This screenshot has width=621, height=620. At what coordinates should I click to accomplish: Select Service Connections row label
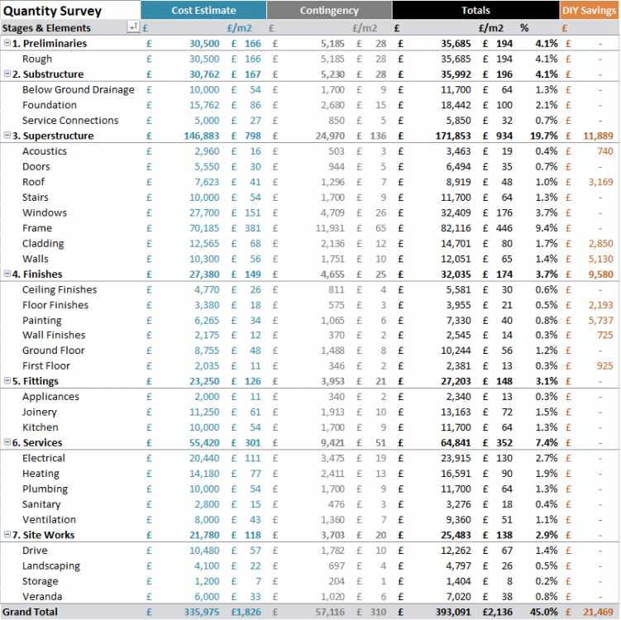click(70, 121)
